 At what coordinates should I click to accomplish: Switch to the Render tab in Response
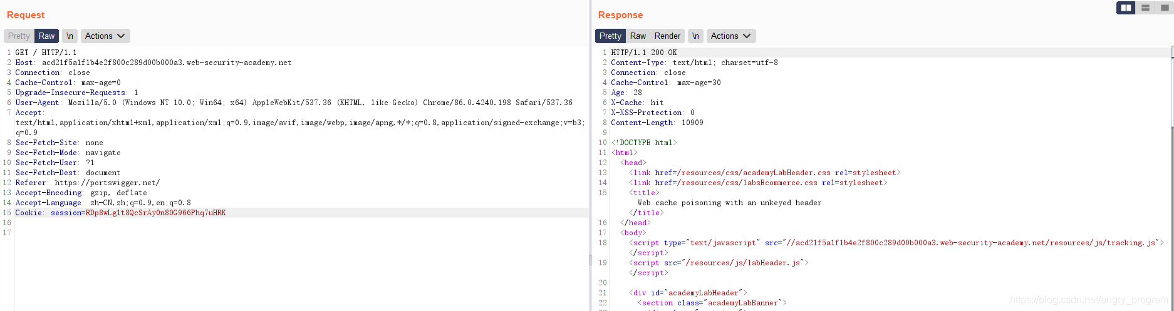point(667,36)
